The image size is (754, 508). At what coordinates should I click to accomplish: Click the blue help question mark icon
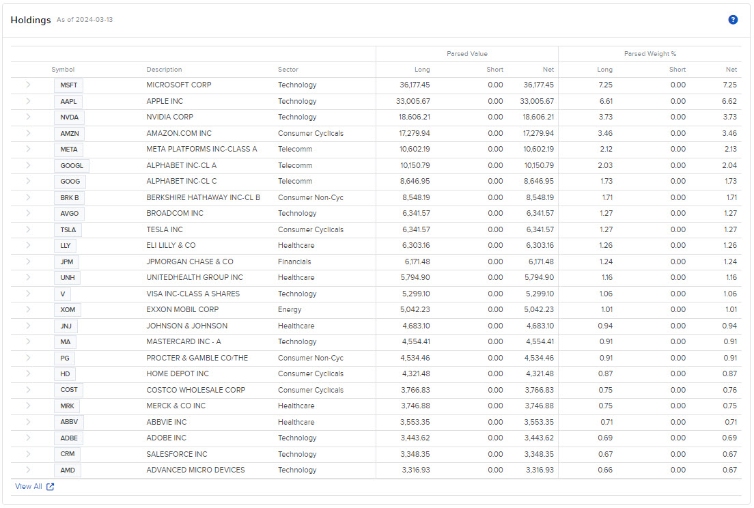(733, 20)
